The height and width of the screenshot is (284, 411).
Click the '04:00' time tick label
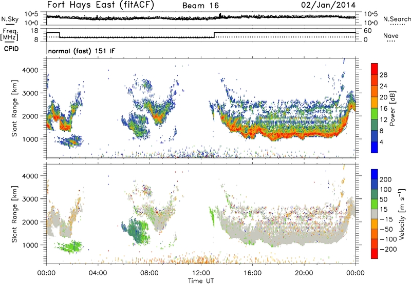[98, 273]
